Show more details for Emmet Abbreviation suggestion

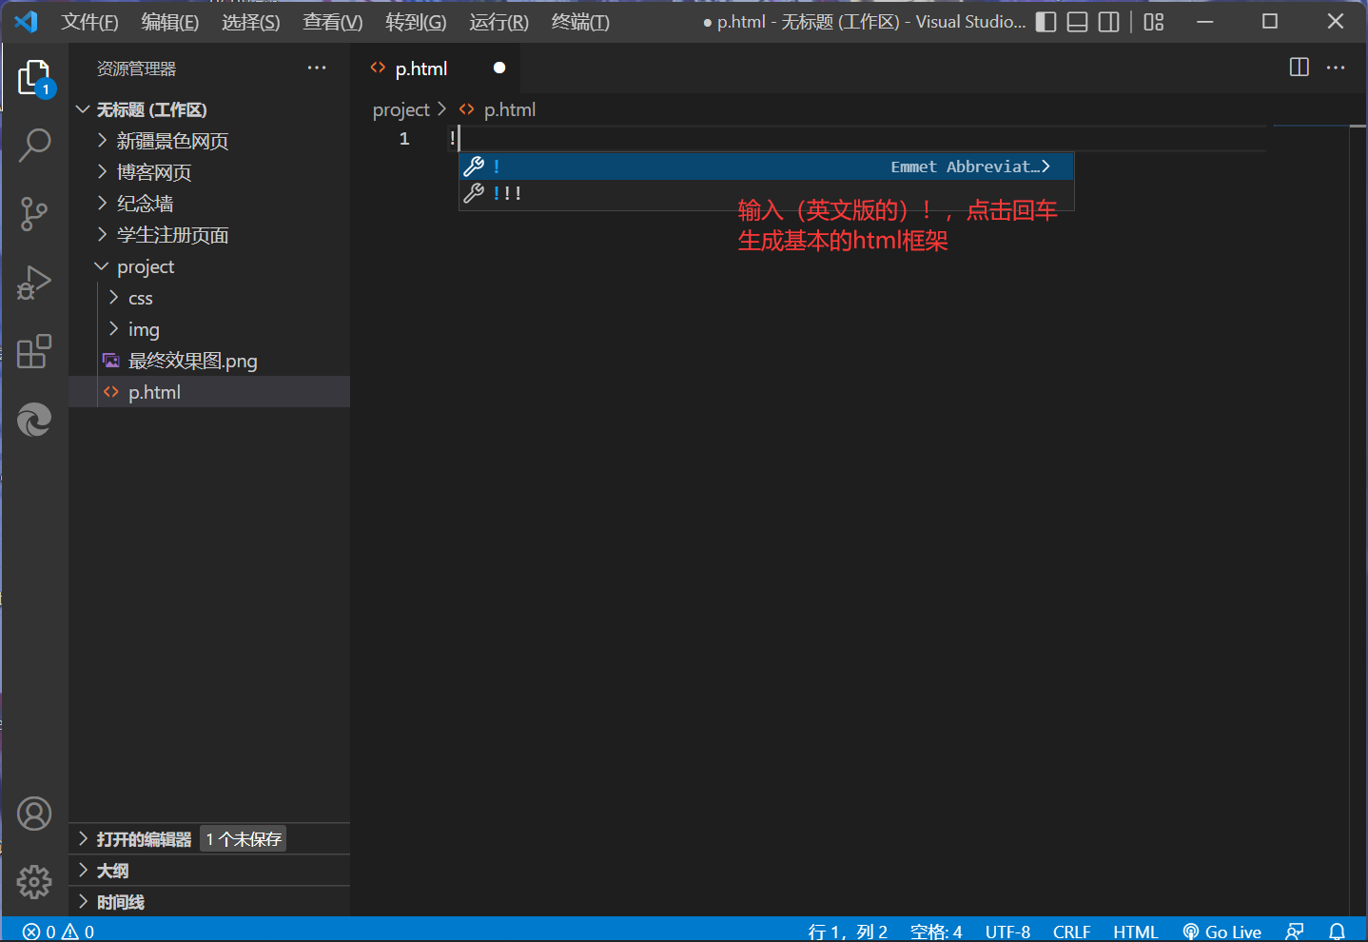(1046, 167)
